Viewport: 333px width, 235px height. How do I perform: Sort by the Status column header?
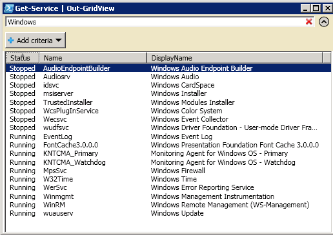coord(22,58)
